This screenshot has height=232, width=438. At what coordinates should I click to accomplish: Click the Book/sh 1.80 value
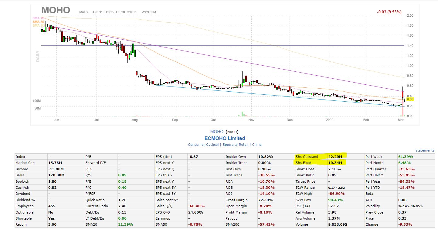pyautogui.click(x=52, y=181)
